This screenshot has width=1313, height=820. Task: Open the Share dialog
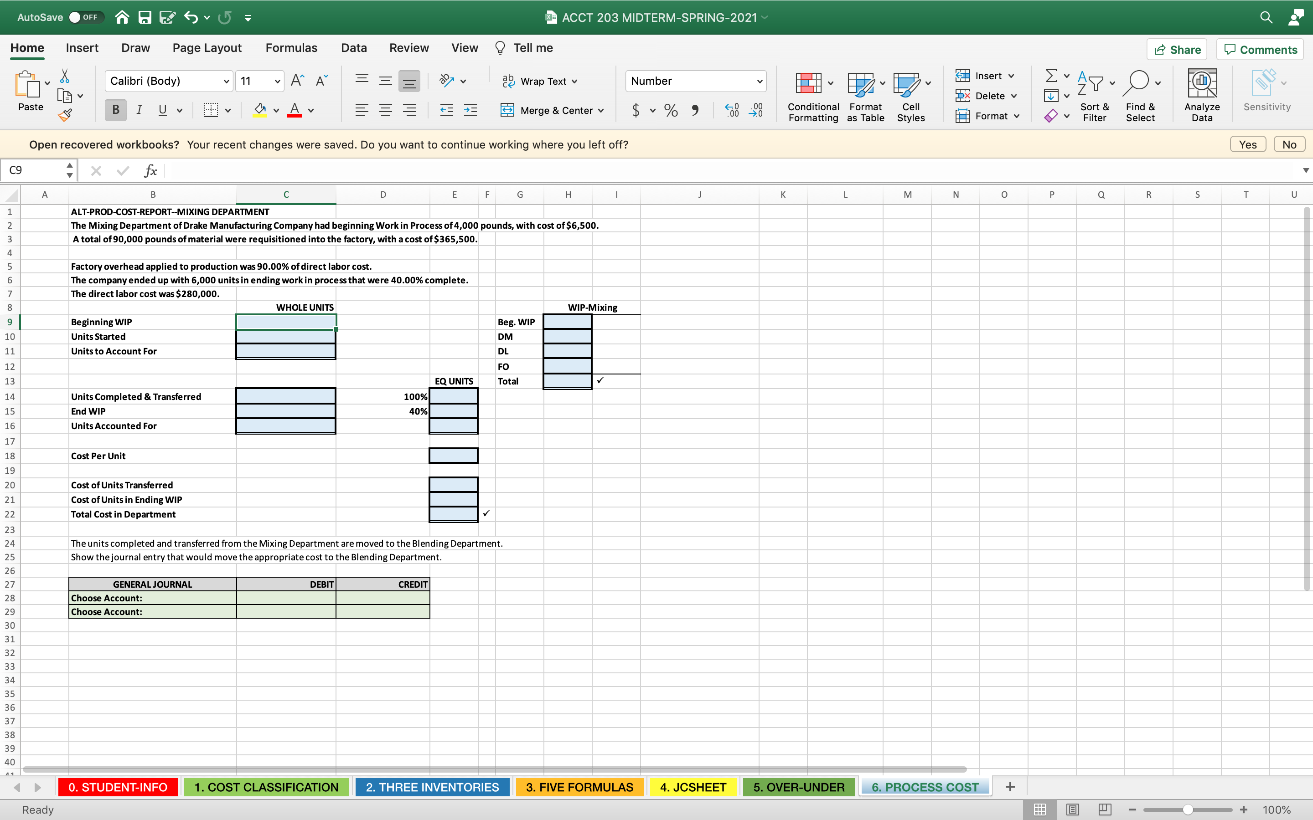coord(1177,49)
